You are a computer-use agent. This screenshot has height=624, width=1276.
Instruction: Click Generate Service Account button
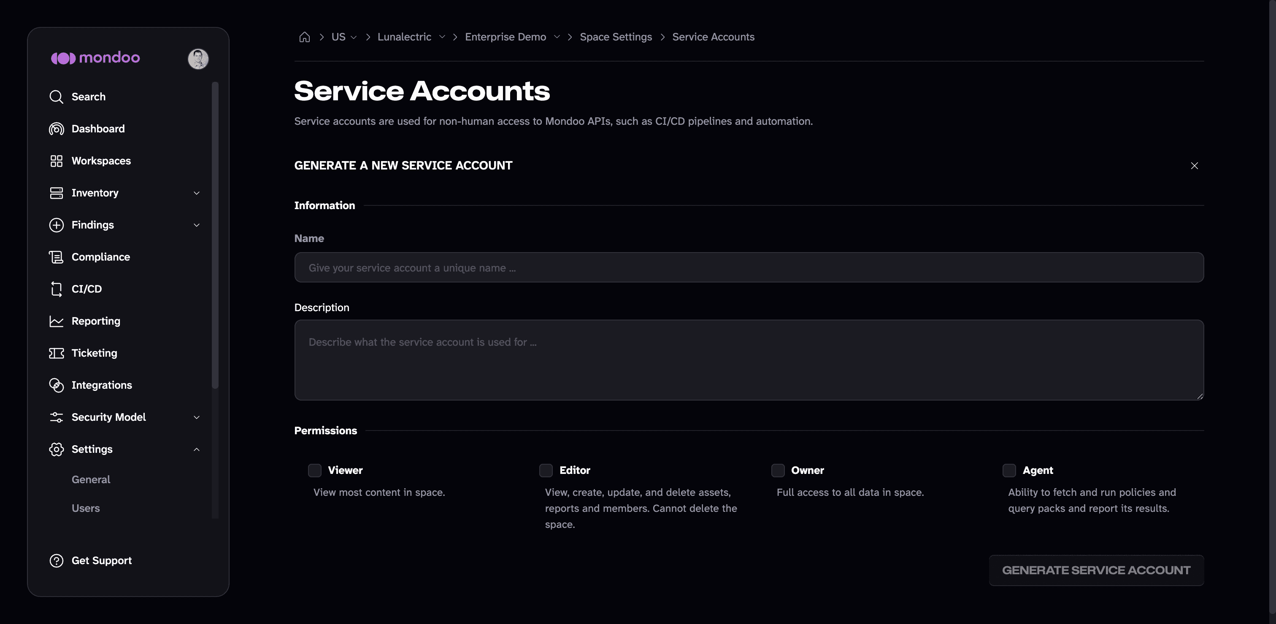pos(1096,570)
